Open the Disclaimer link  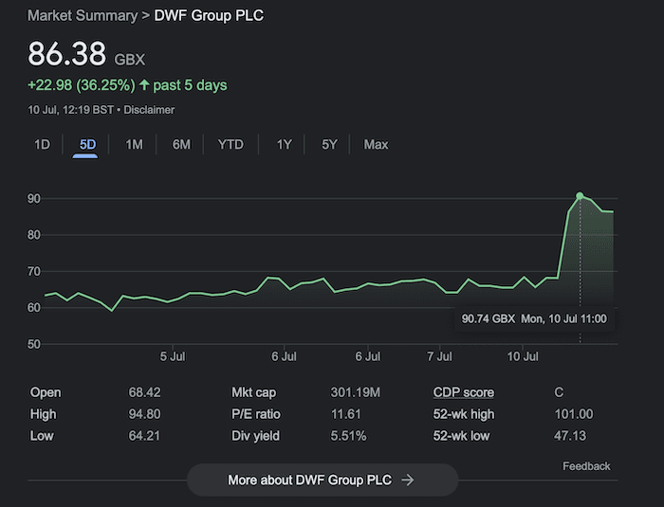point(149,110)
